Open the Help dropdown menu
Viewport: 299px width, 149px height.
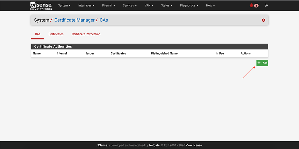pos(210,5)
